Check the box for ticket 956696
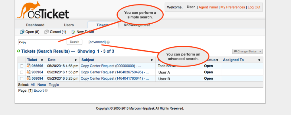The image size is (291, 115). (x=22, y=66)
